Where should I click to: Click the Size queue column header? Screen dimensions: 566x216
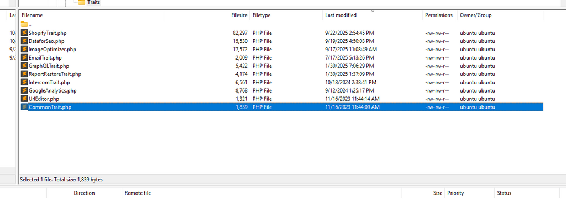coord(423,193)
